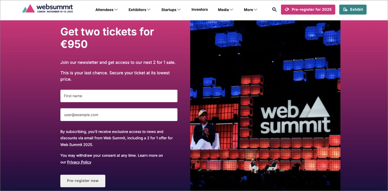
Task: Expand the Startups dropdown chevron
Action: pyautogui.click(x=179, y=10)
